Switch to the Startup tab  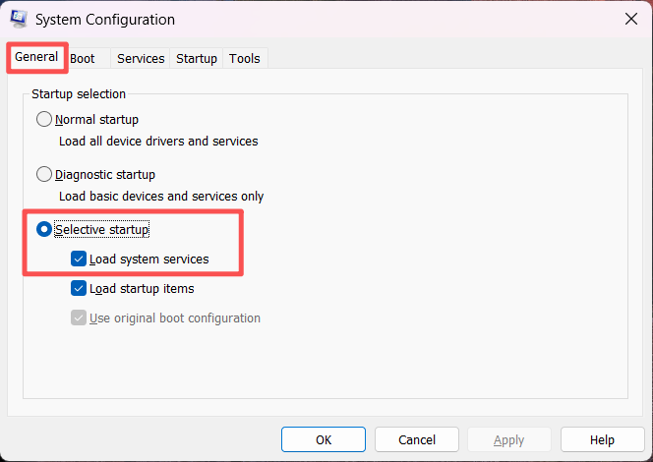pos(197,59)
